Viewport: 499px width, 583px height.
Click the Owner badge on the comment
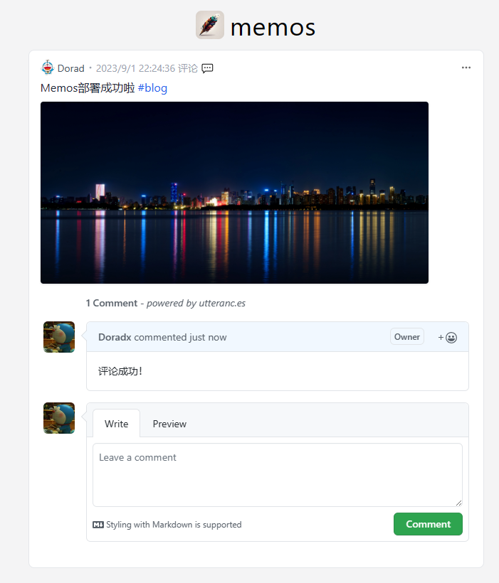coord(407,336)
